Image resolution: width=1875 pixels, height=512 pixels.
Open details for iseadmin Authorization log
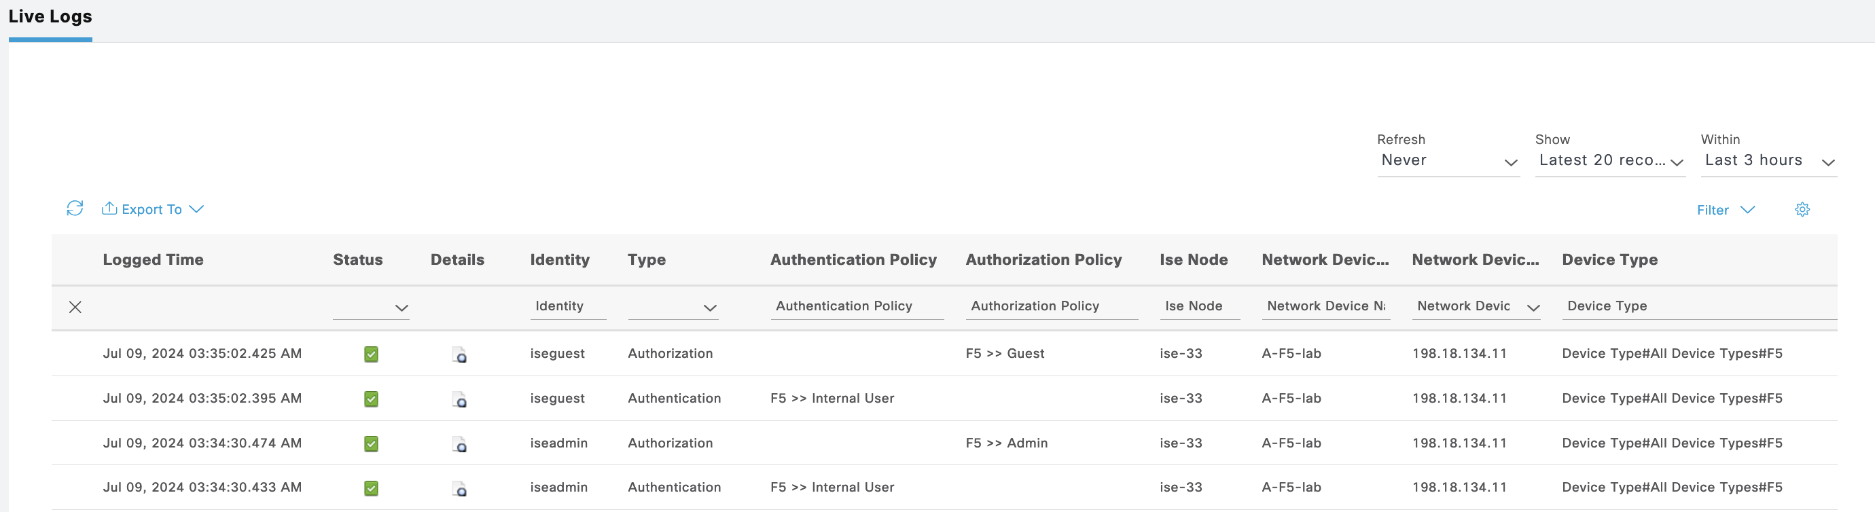point(459,444)
